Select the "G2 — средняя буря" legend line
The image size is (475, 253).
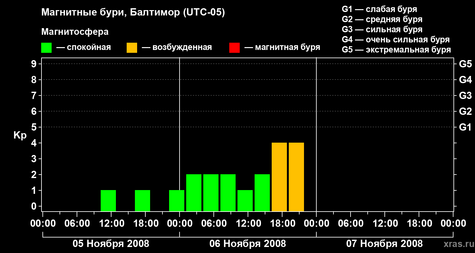pyautogui.click(x=382, y=19)
